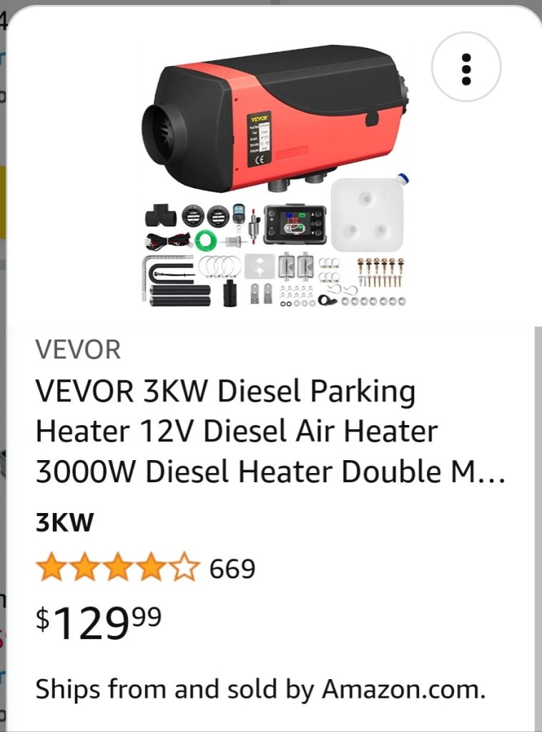Open the three-dot more options menu
The image size is (542, 732).
[x=466, y=67]
